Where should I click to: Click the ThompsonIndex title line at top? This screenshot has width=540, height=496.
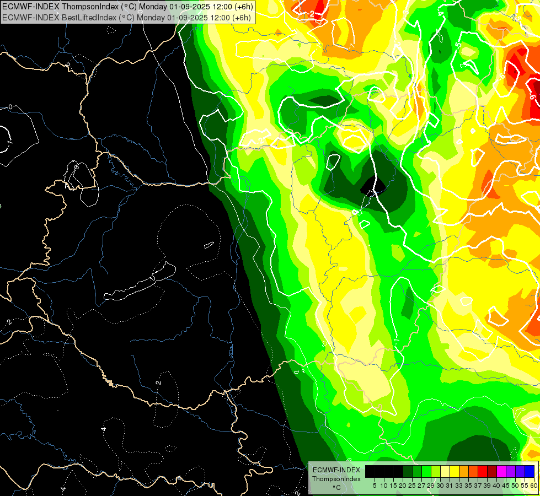[x=128, y=6]
